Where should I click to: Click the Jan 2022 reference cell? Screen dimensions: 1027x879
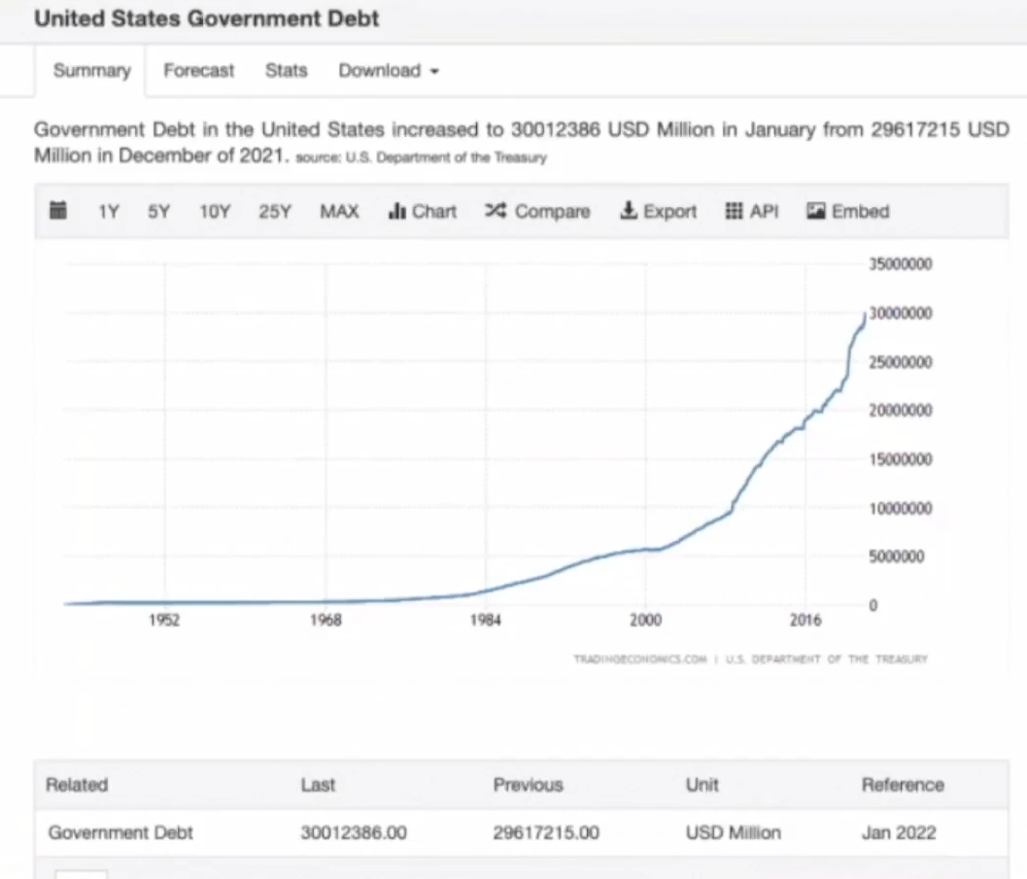tap(899, 832)
